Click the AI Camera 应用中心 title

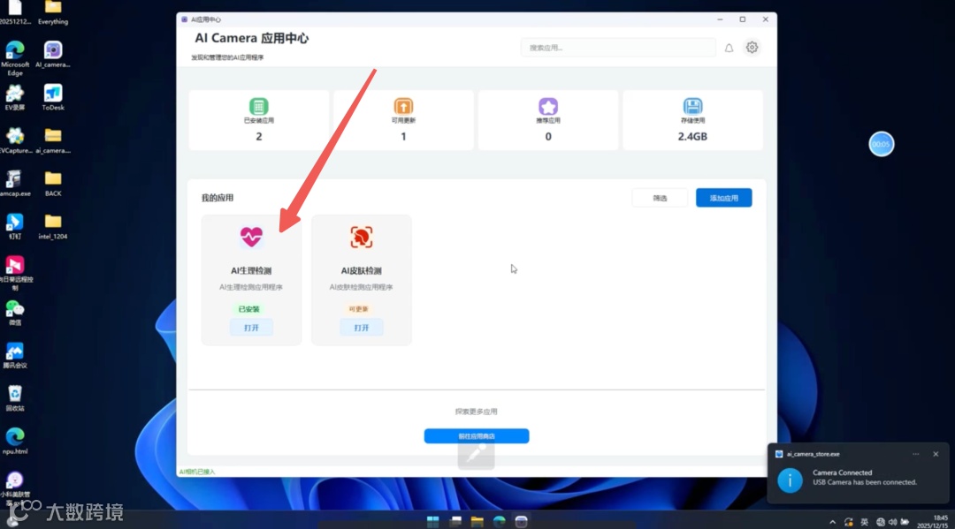point(251,38)
